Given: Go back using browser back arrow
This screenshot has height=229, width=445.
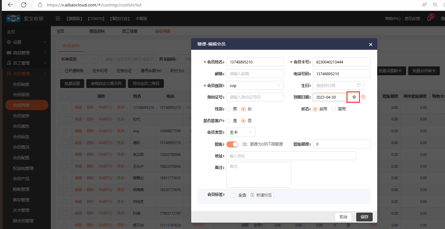Looking at the screenshot, I should pyautogui.click(x=10, y=5).
